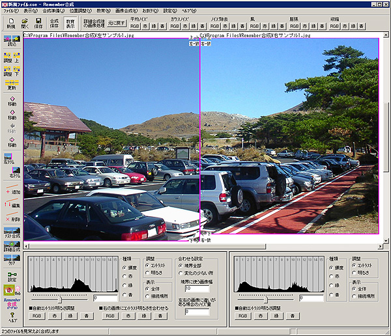Select 赤 radio in left 種類 group
Screen dimensions: 391x336
128,277
